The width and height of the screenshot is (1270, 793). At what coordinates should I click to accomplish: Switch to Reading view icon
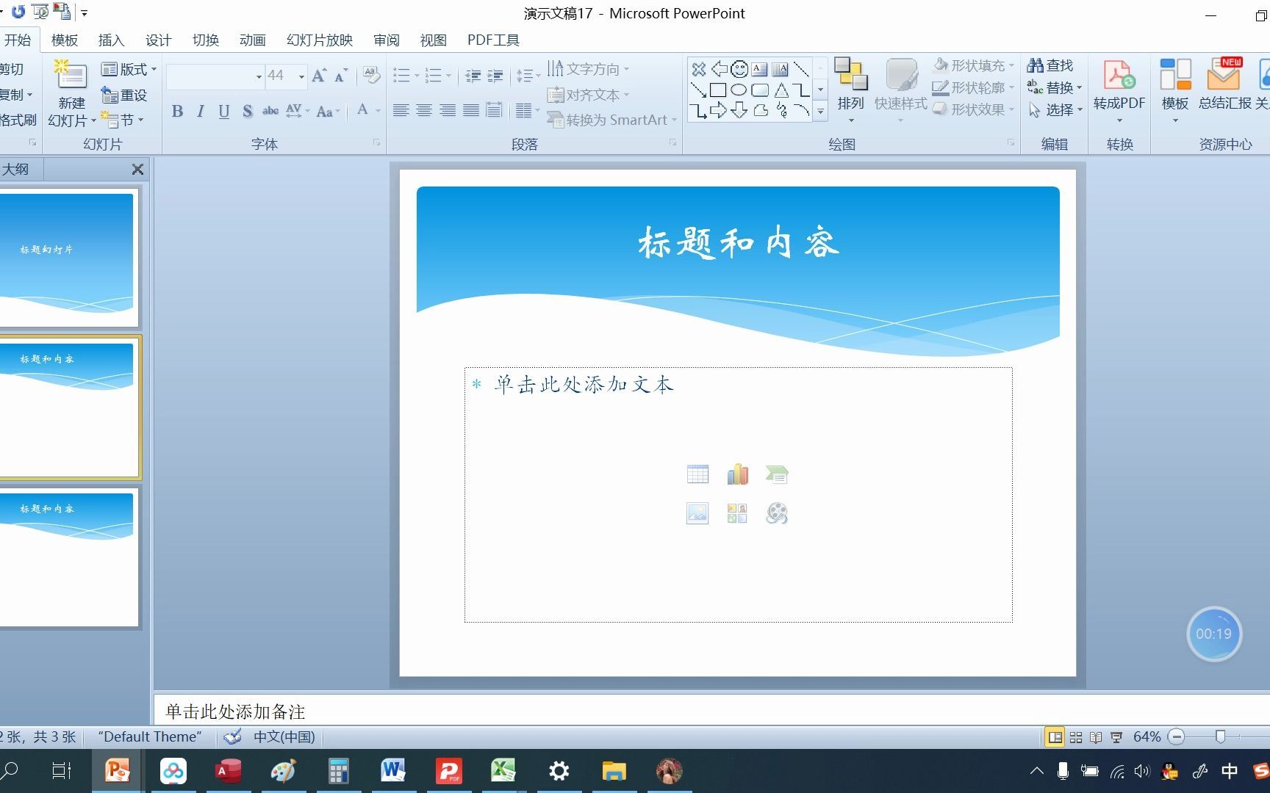click(x=1096, y=736)
